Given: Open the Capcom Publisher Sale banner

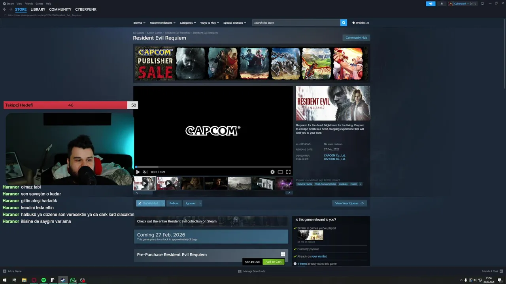Looking at the screenshot, I should pos(251,63).
